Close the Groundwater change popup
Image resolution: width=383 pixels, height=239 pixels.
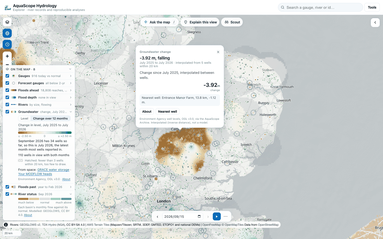[x=218, y=52]
